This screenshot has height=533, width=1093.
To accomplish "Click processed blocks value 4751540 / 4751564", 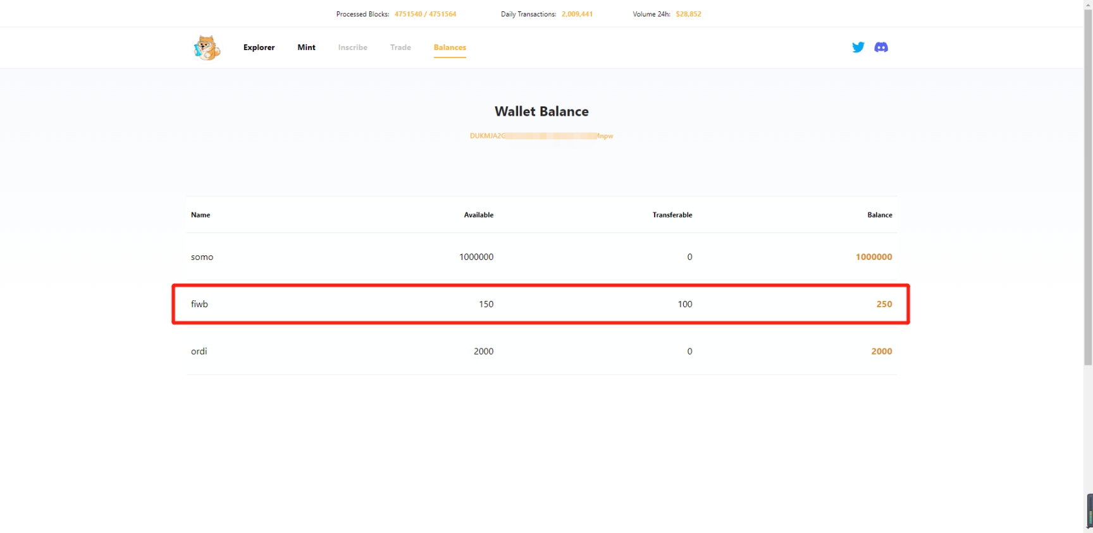I will click(425, 14).
